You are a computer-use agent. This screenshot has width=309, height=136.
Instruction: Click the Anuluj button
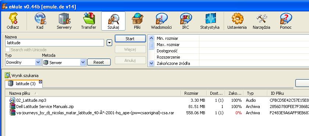click(130, 60)
